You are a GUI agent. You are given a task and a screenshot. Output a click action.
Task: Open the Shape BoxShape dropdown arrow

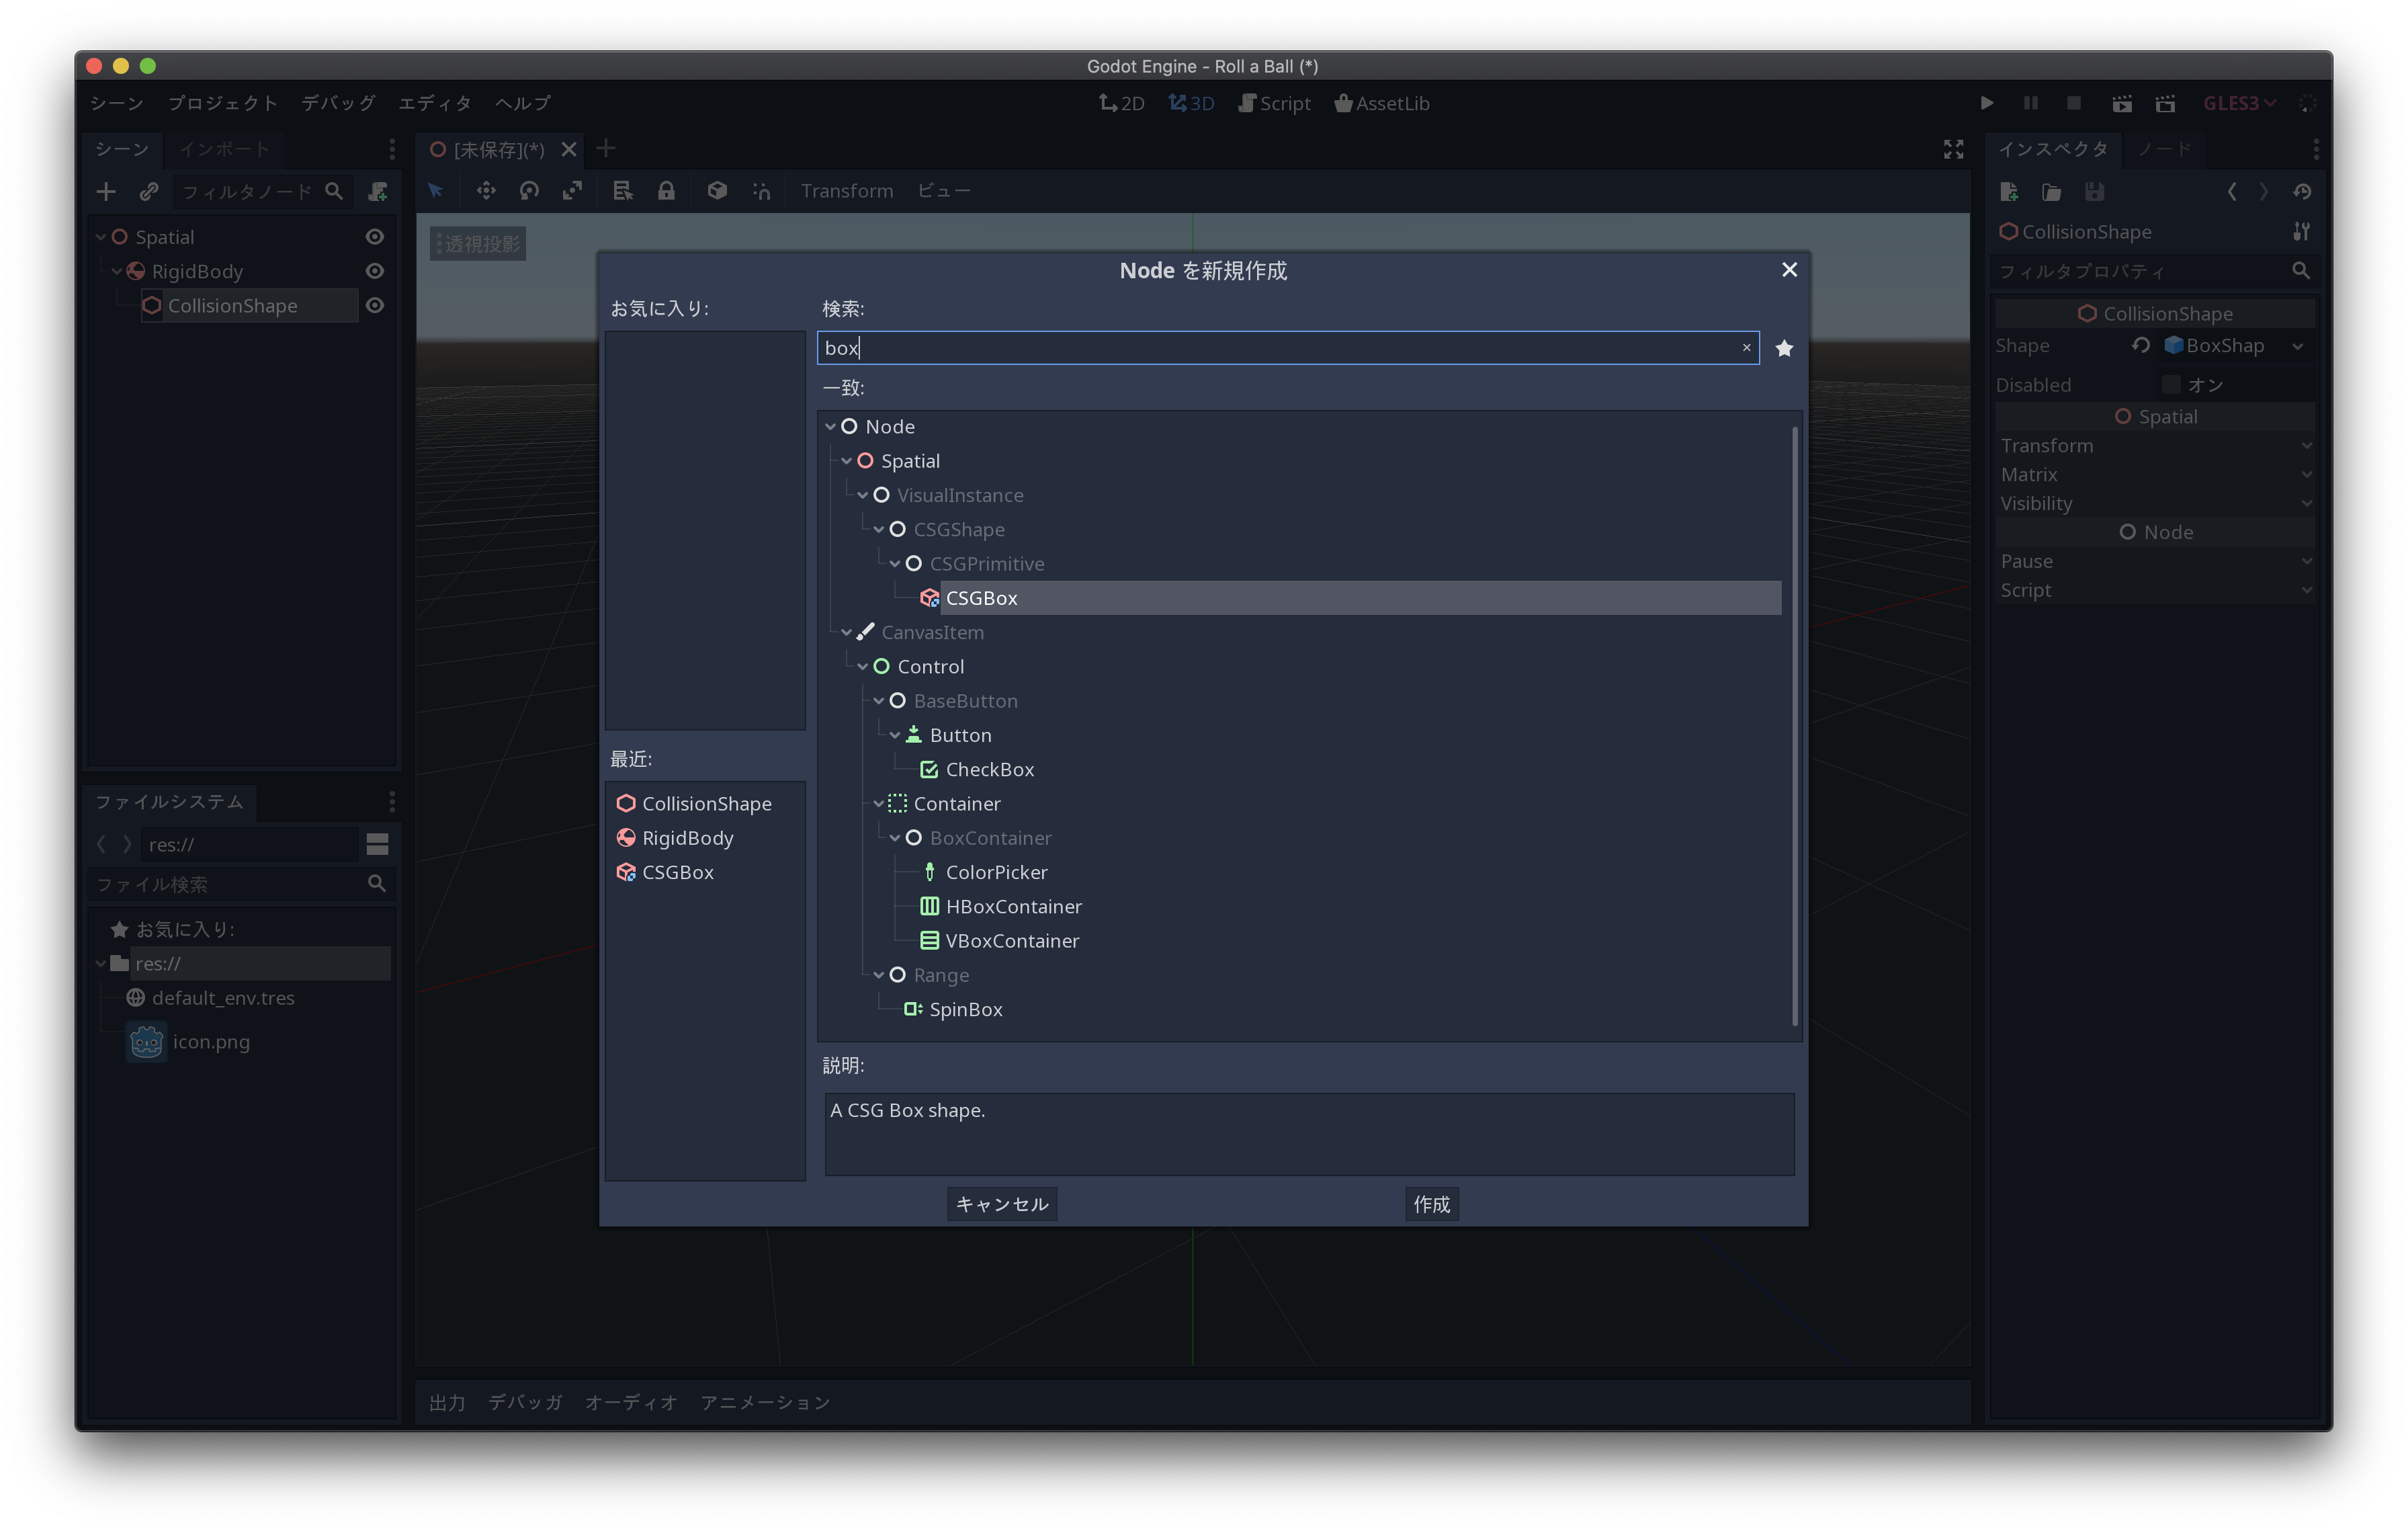(x=2298, y=346)
